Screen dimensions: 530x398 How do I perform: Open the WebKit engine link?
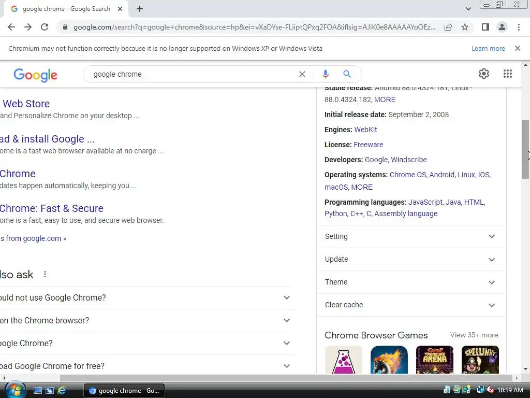tap(365, 130)
